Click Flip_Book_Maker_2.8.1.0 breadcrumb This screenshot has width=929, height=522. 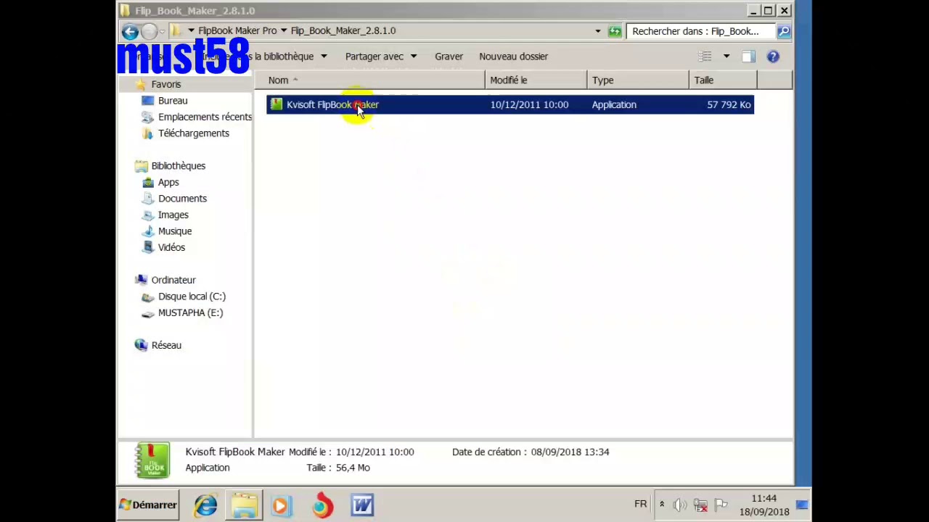[x=343, y=31]
